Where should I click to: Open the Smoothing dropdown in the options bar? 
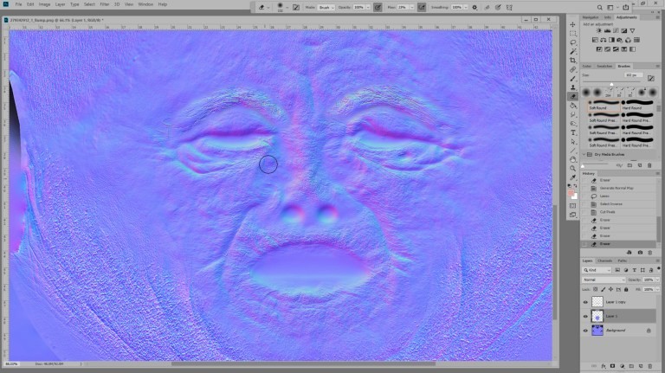465,7
